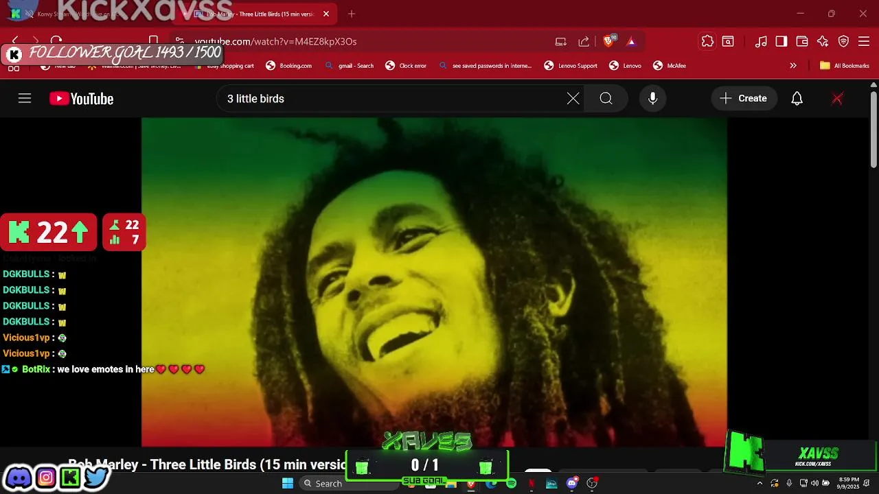This screenshot has width=879, height=494.
Task: Open the Windows Start menu
Action: pyautogui.click(x=288, y=484)
